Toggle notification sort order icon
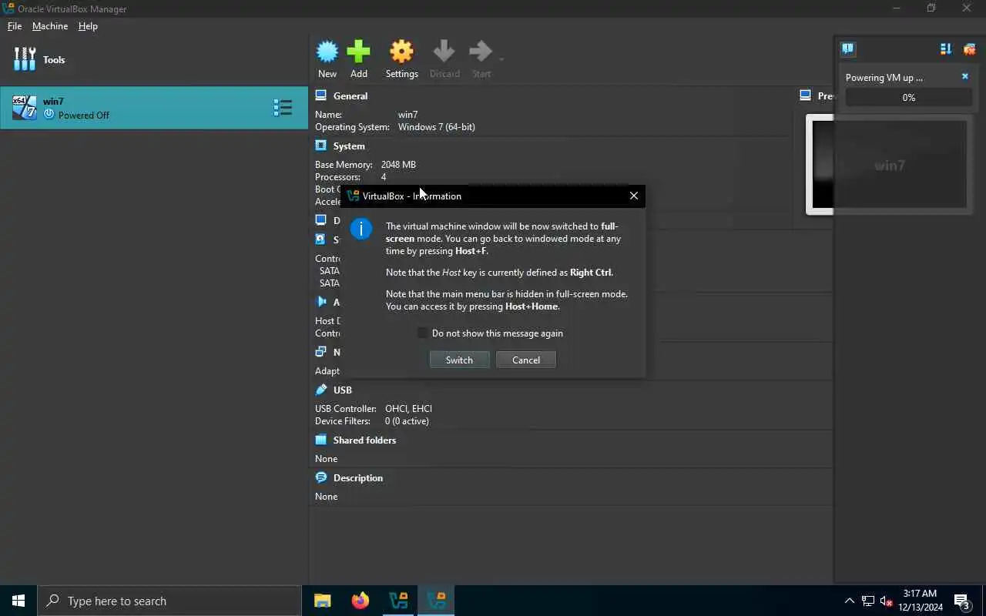 [x=946, y=49]
